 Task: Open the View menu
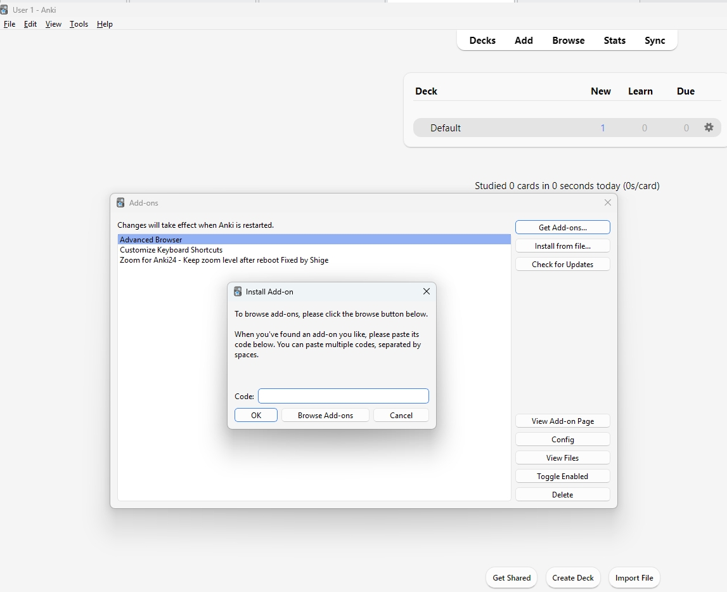53,24
